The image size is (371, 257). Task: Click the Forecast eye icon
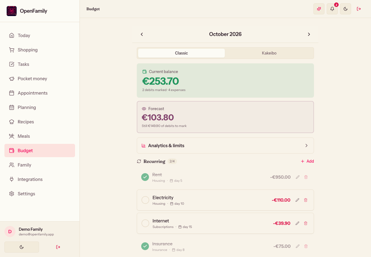[144, 109]
